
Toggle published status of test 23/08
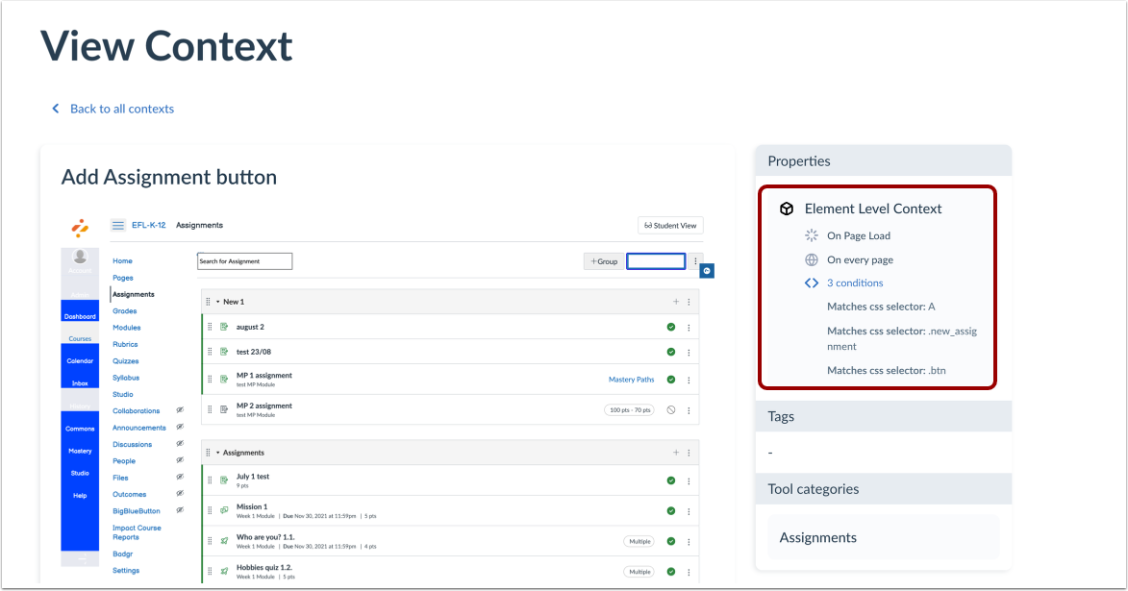point(671,353)
